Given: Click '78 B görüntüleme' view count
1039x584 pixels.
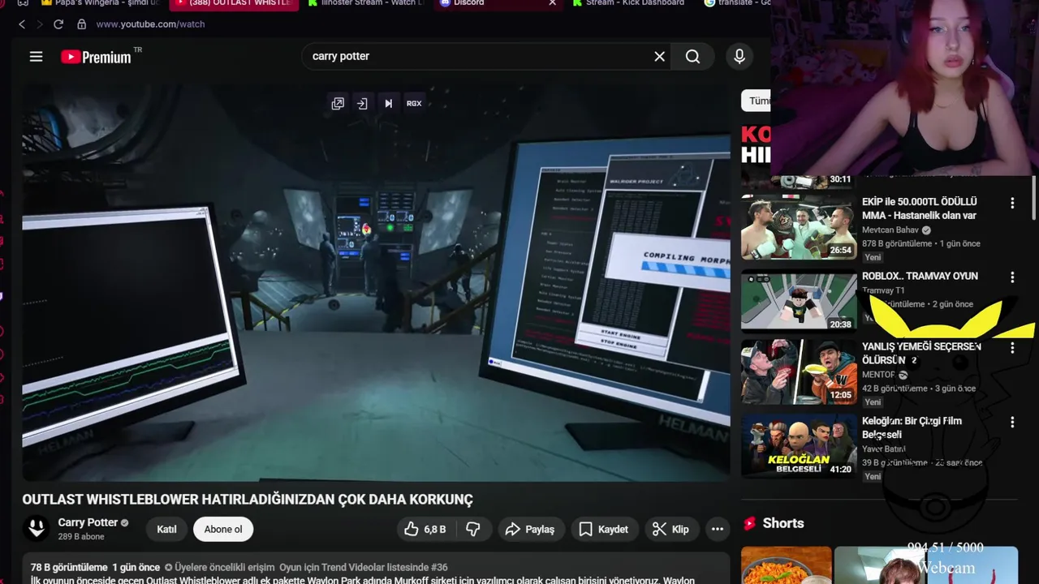Looking at the screenshot, I should [69, 567].
